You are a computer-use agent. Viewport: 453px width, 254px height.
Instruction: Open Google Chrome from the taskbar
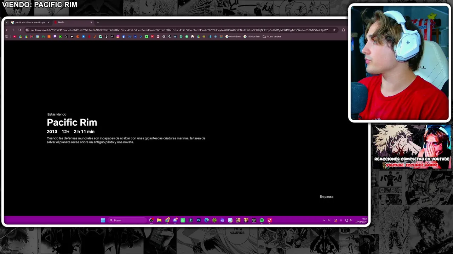(167, 220)
